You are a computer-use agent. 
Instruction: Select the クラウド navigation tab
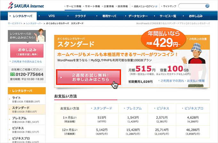[80, 16]
